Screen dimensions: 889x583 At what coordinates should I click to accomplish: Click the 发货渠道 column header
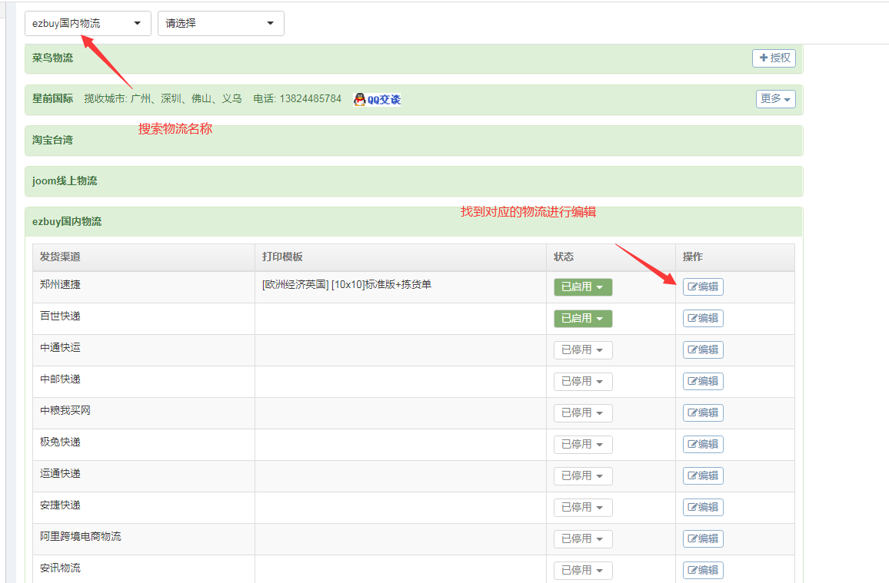click(x=60, y=257)
